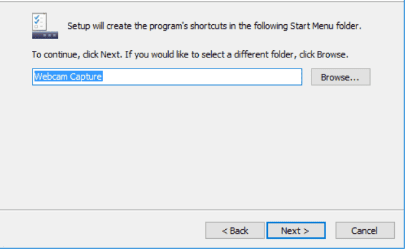This screenshot has height=250, width=406.
Task: Click the 'Setup will create the program's shortcuts' message
Action: tap(214, 26)
